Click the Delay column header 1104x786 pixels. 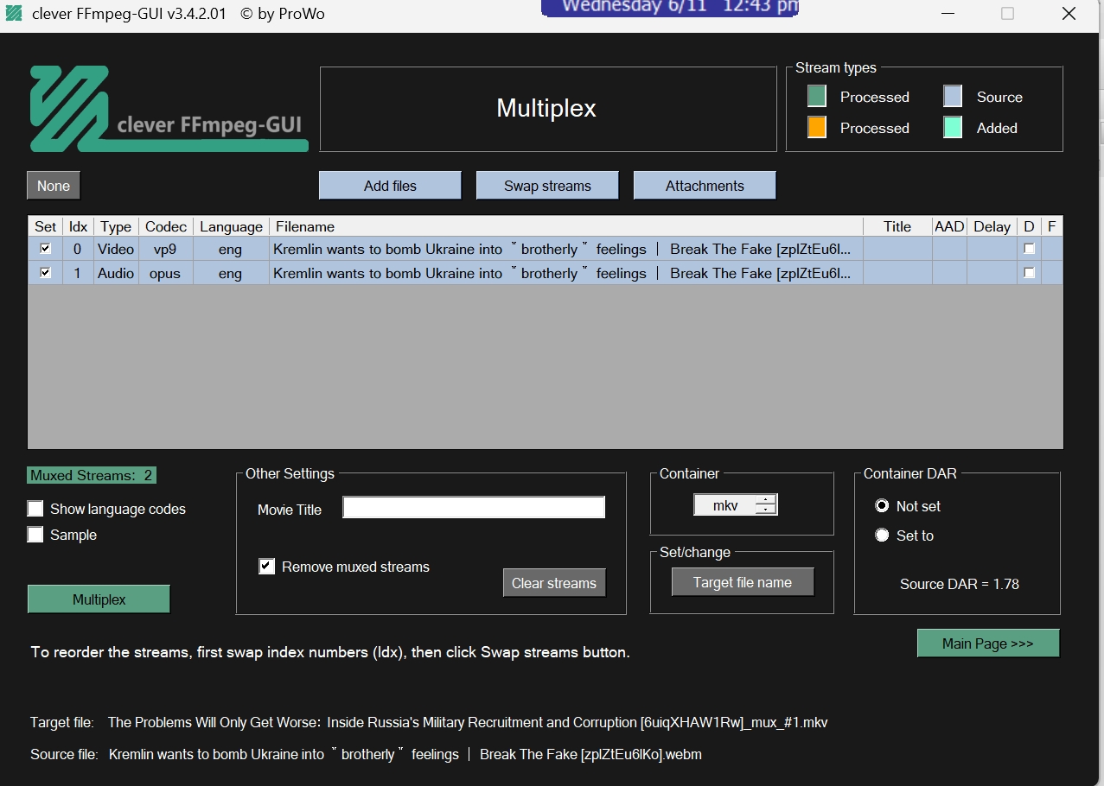[992, 226]
